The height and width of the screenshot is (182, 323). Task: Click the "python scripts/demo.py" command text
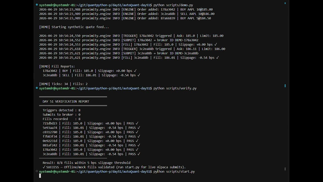tap(173, 5)
